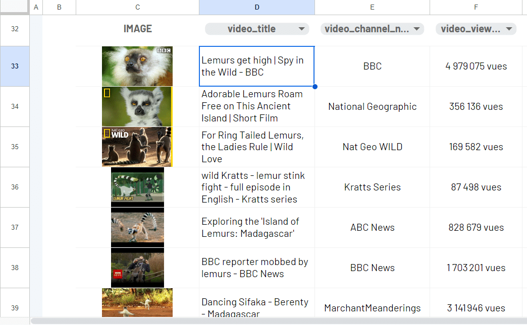Open the video_channel_name column filter dropdown
The height and width of the screenshot is (325, 527).
416,29
